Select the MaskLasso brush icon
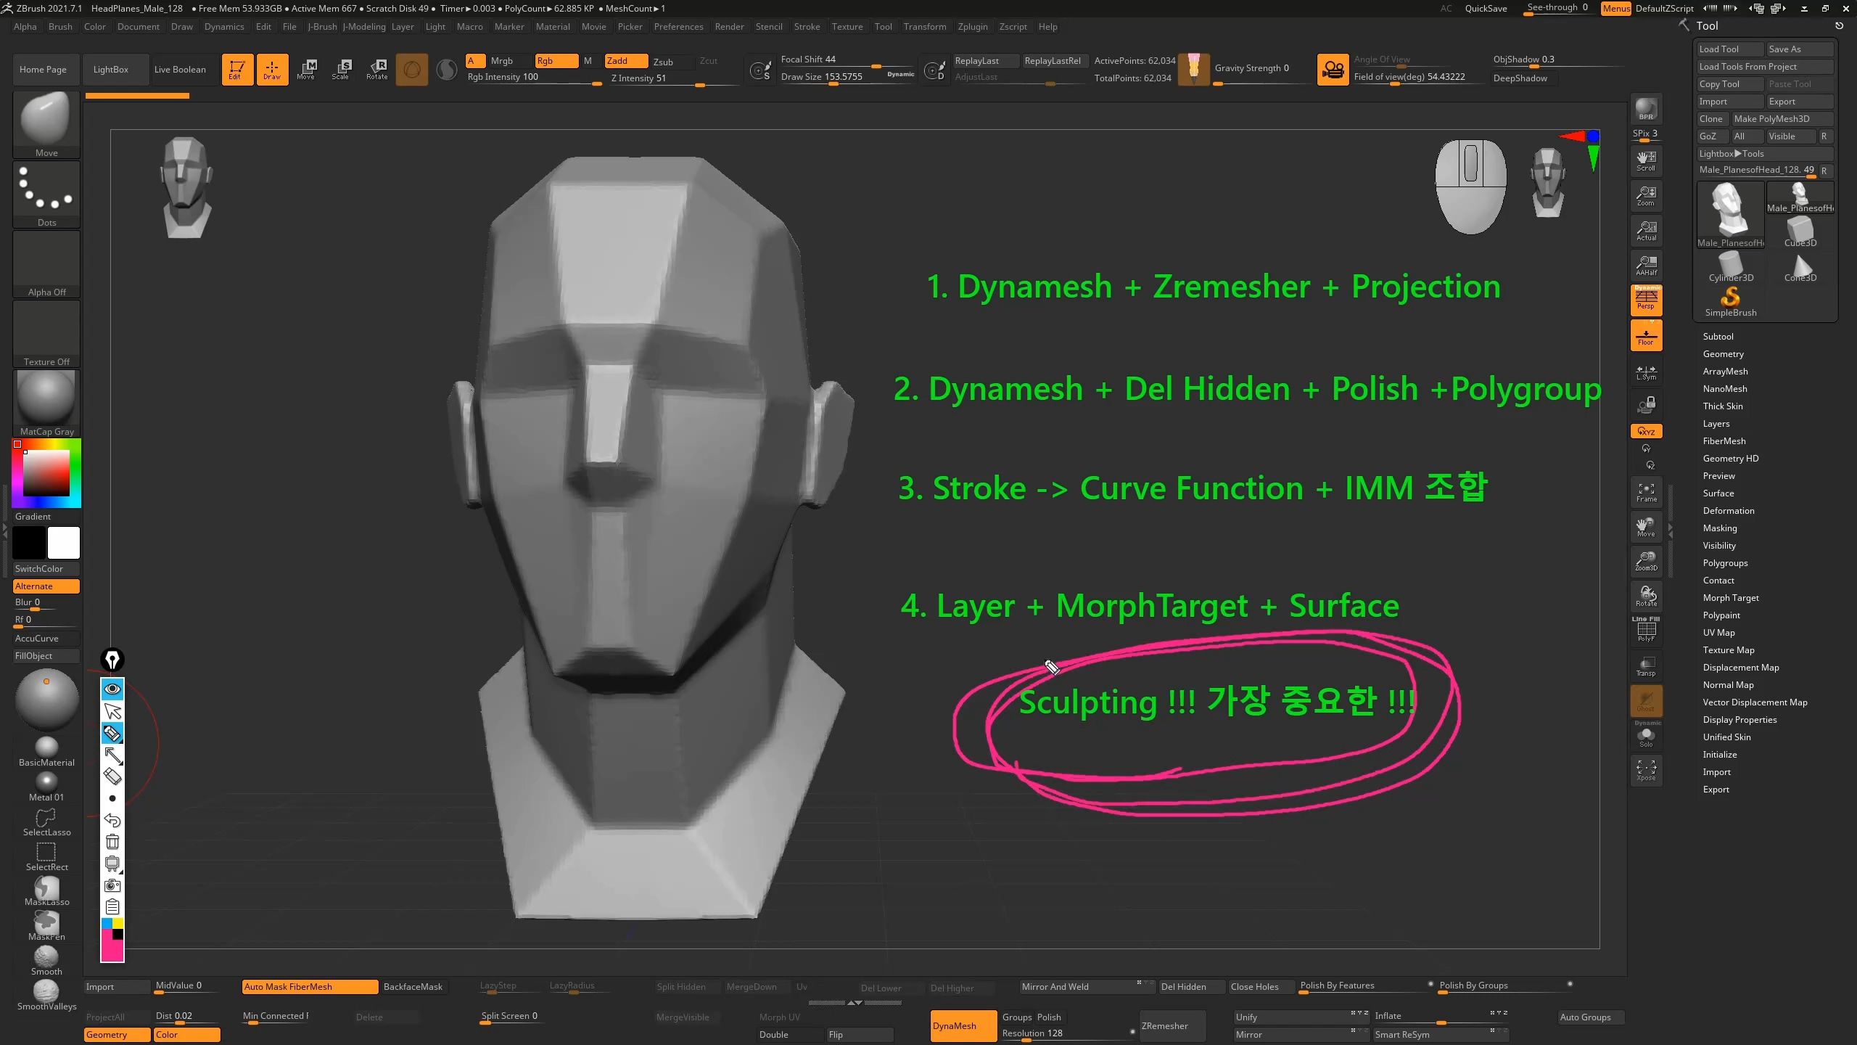 tap(46, 890)
